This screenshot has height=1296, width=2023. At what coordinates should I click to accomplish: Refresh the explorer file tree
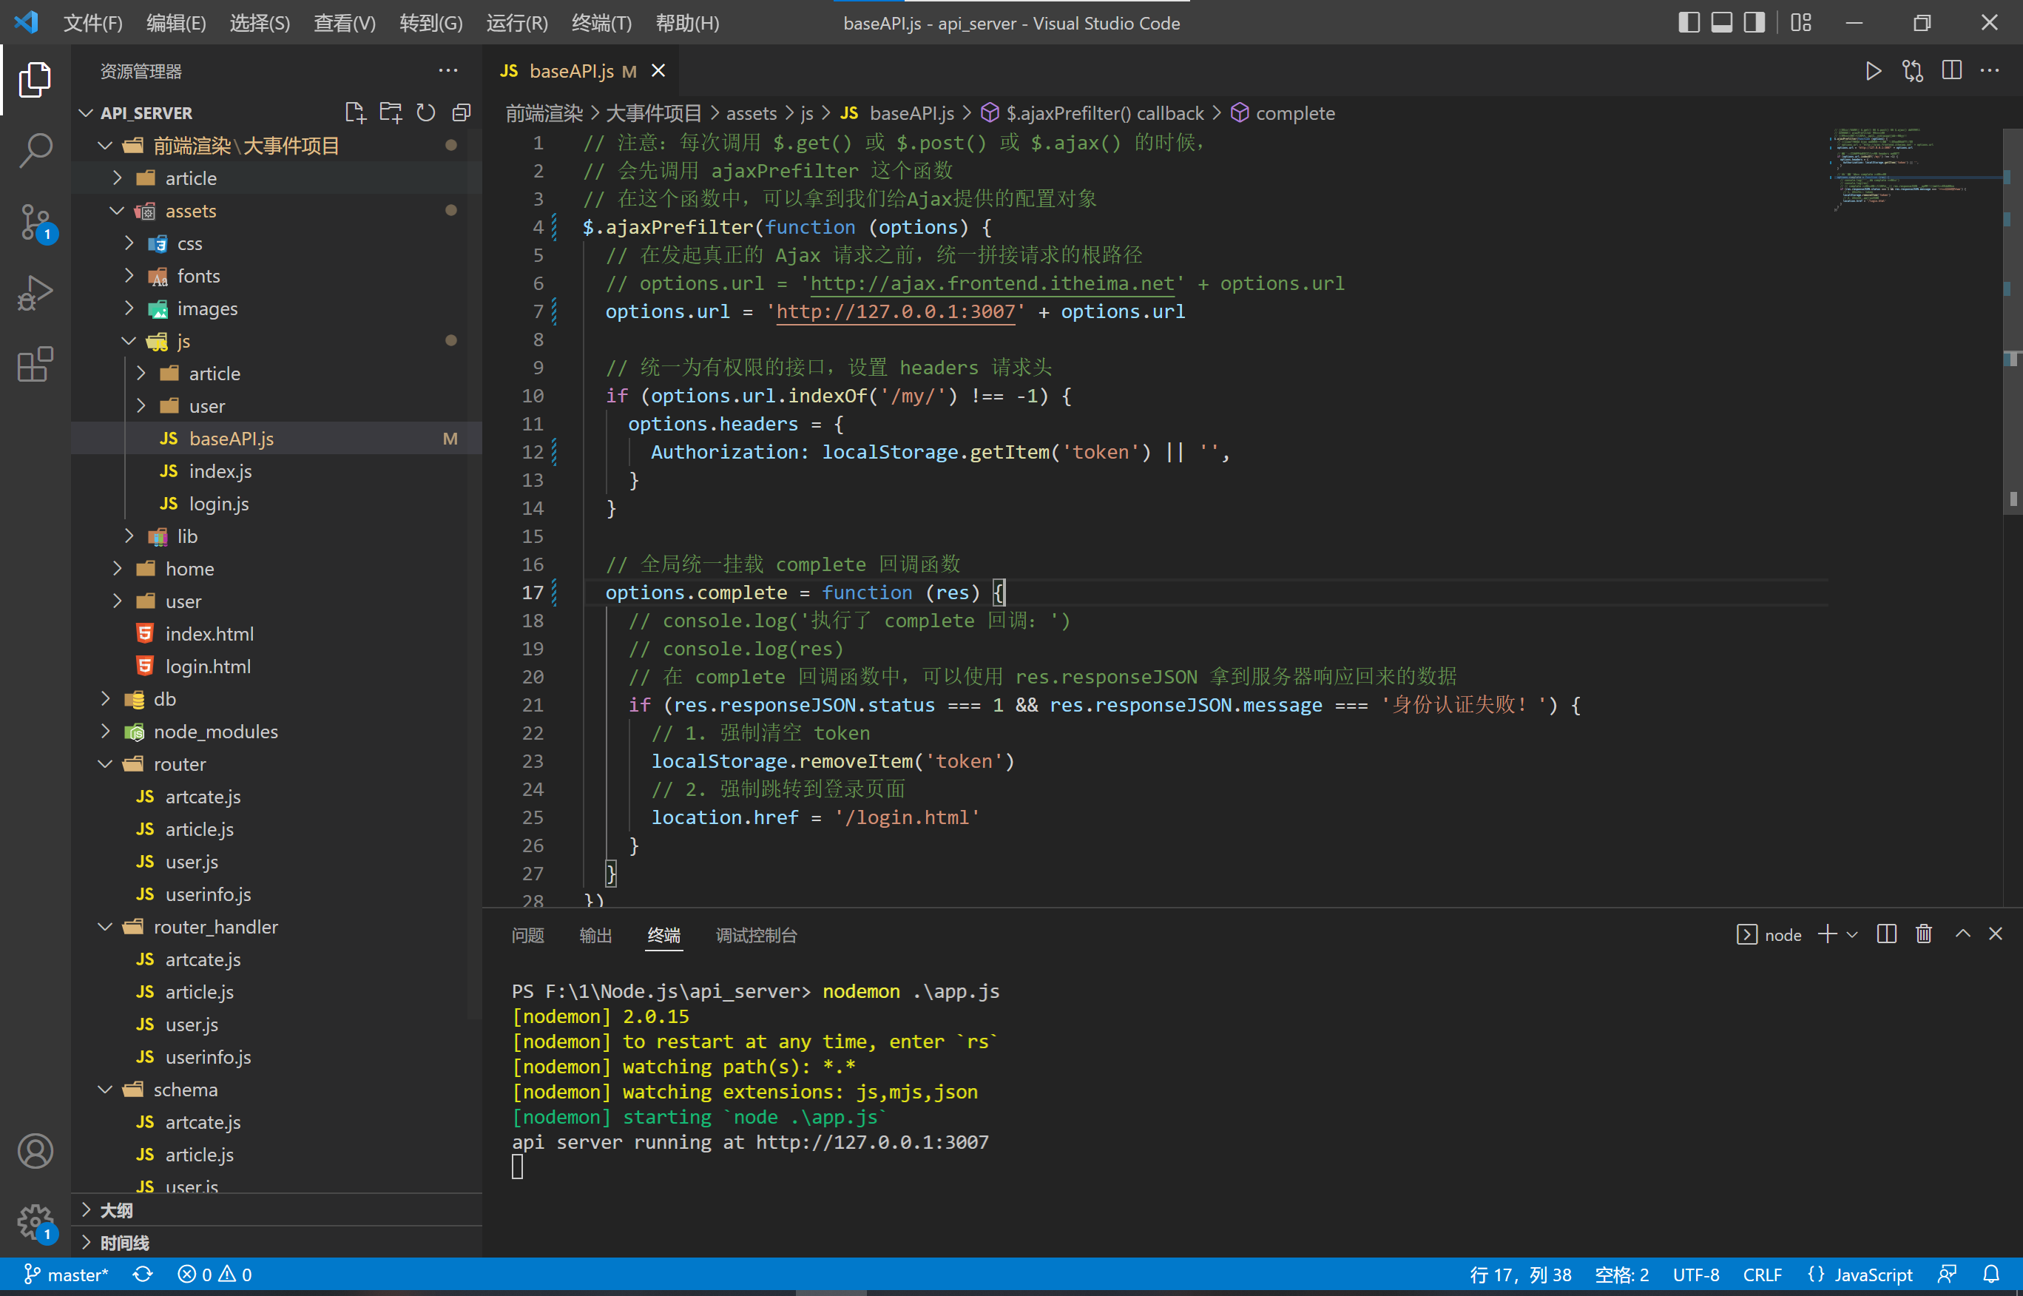(426, 112)
